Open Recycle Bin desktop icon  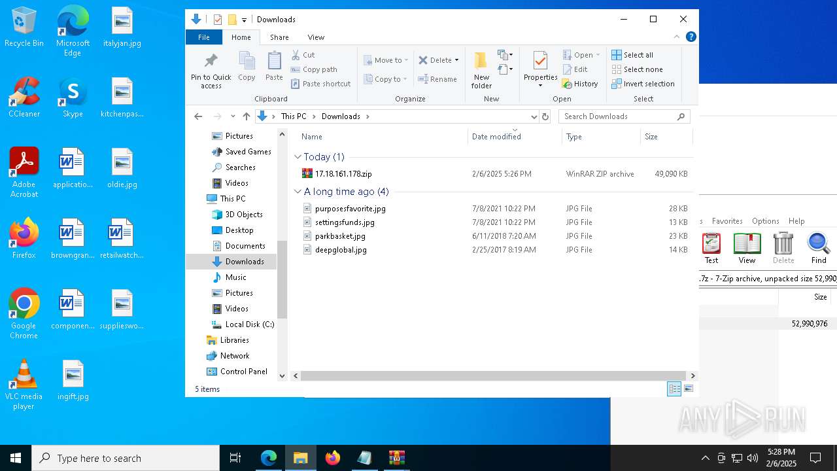tap(24, 27)
